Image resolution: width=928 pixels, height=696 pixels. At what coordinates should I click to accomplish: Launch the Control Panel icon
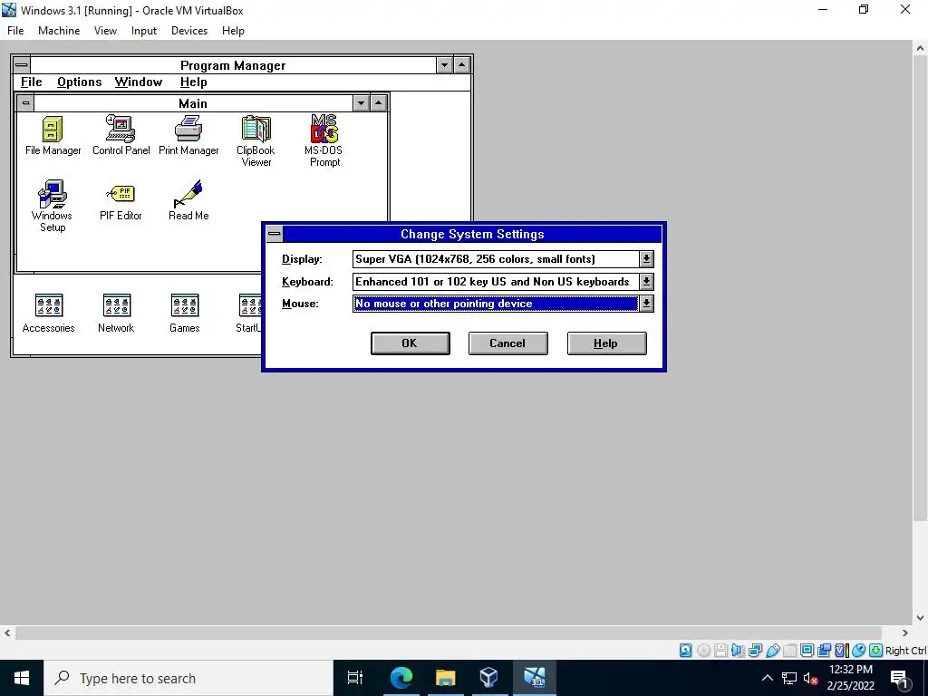121,136
